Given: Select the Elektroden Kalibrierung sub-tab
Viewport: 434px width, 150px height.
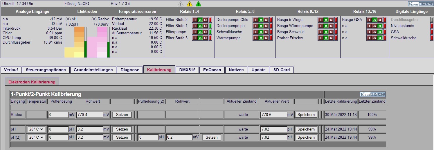Looking at the screenshot, I should [x=32, y=82].
